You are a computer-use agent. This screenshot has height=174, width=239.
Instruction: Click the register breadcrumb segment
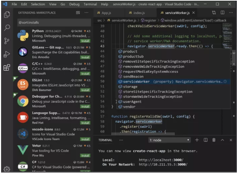pyautogui.click(x=149, y=20)
